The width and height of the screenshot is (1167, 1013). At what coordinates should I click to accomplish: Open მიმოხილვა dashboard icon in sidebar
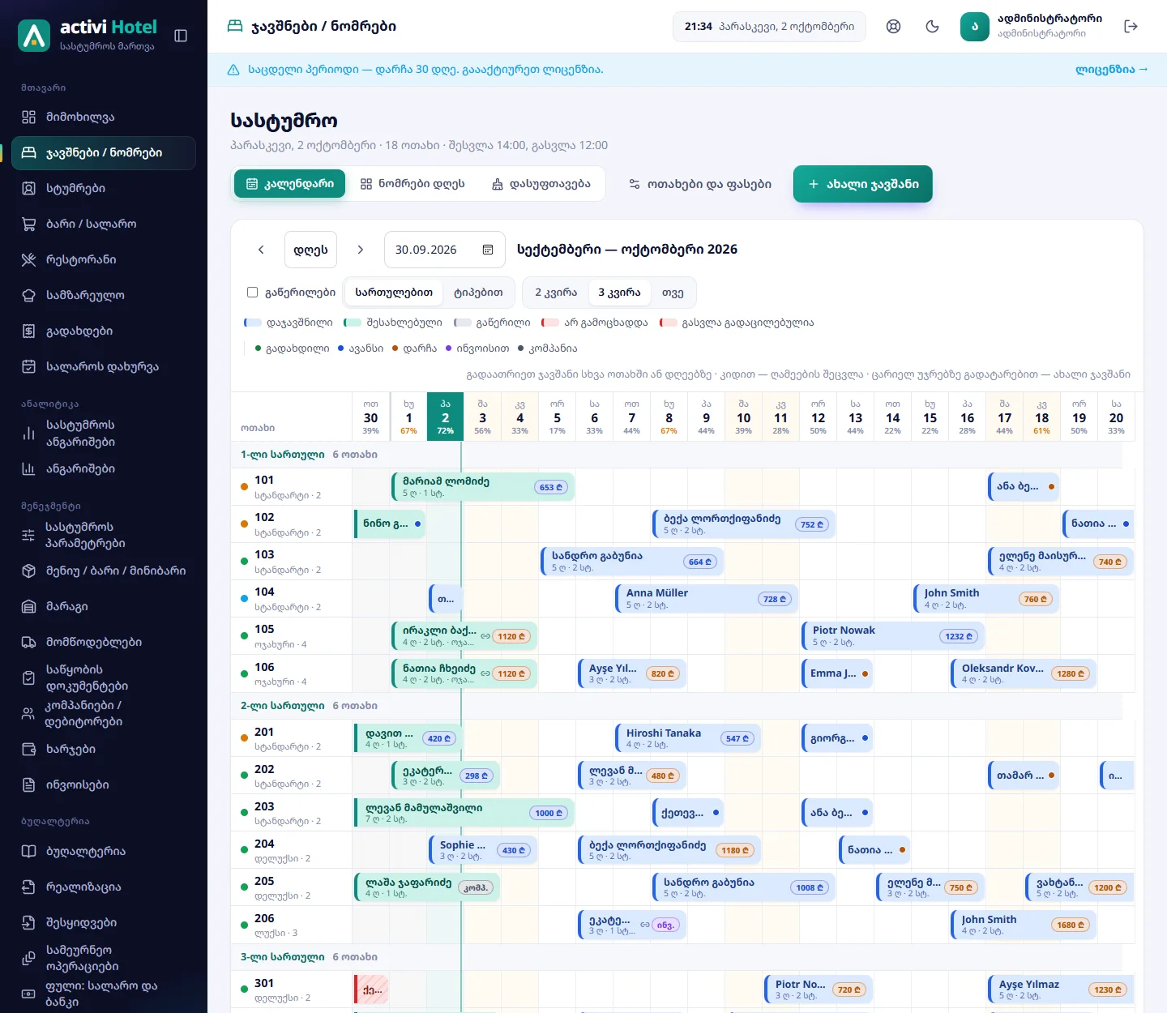tap(28, 117)
